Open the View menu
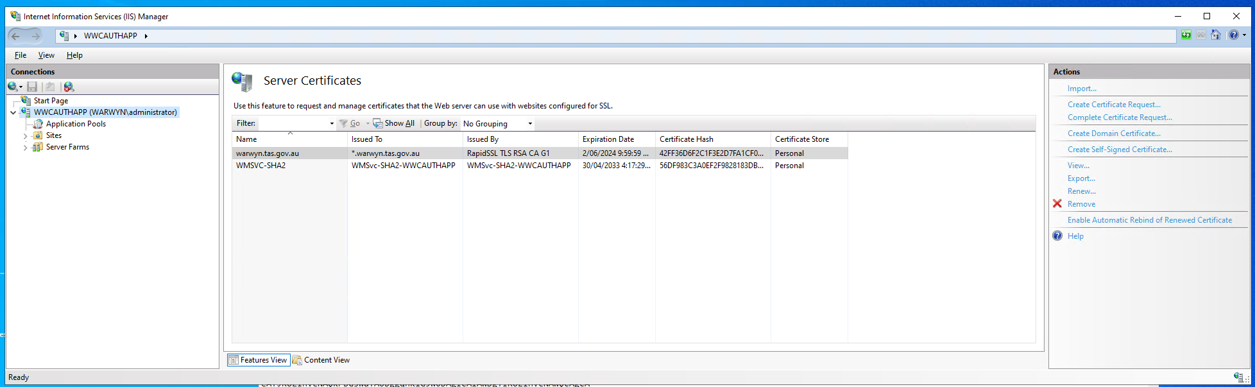1255x387 pixels. pyautogui.click(x=46, y=55)
